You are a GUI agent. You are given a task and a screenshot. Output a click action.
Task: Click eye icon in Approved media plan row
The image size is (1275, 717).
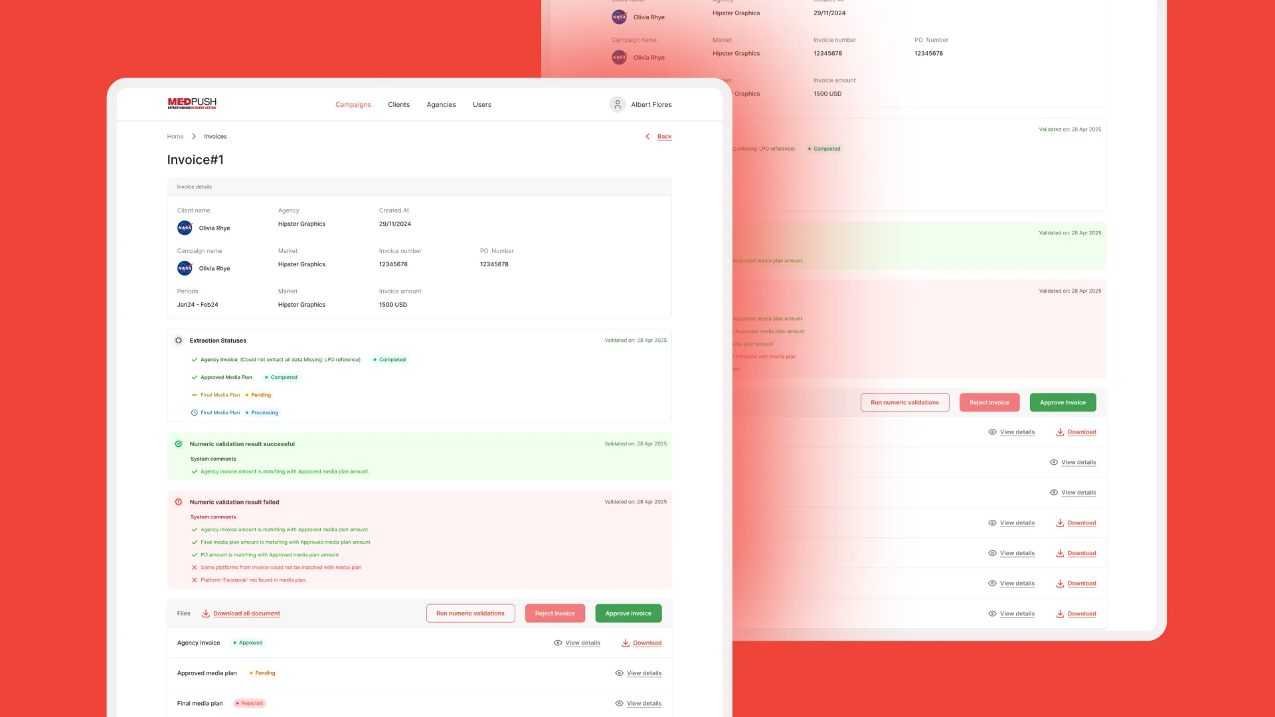pyautogui.click(x=620, y=673)
